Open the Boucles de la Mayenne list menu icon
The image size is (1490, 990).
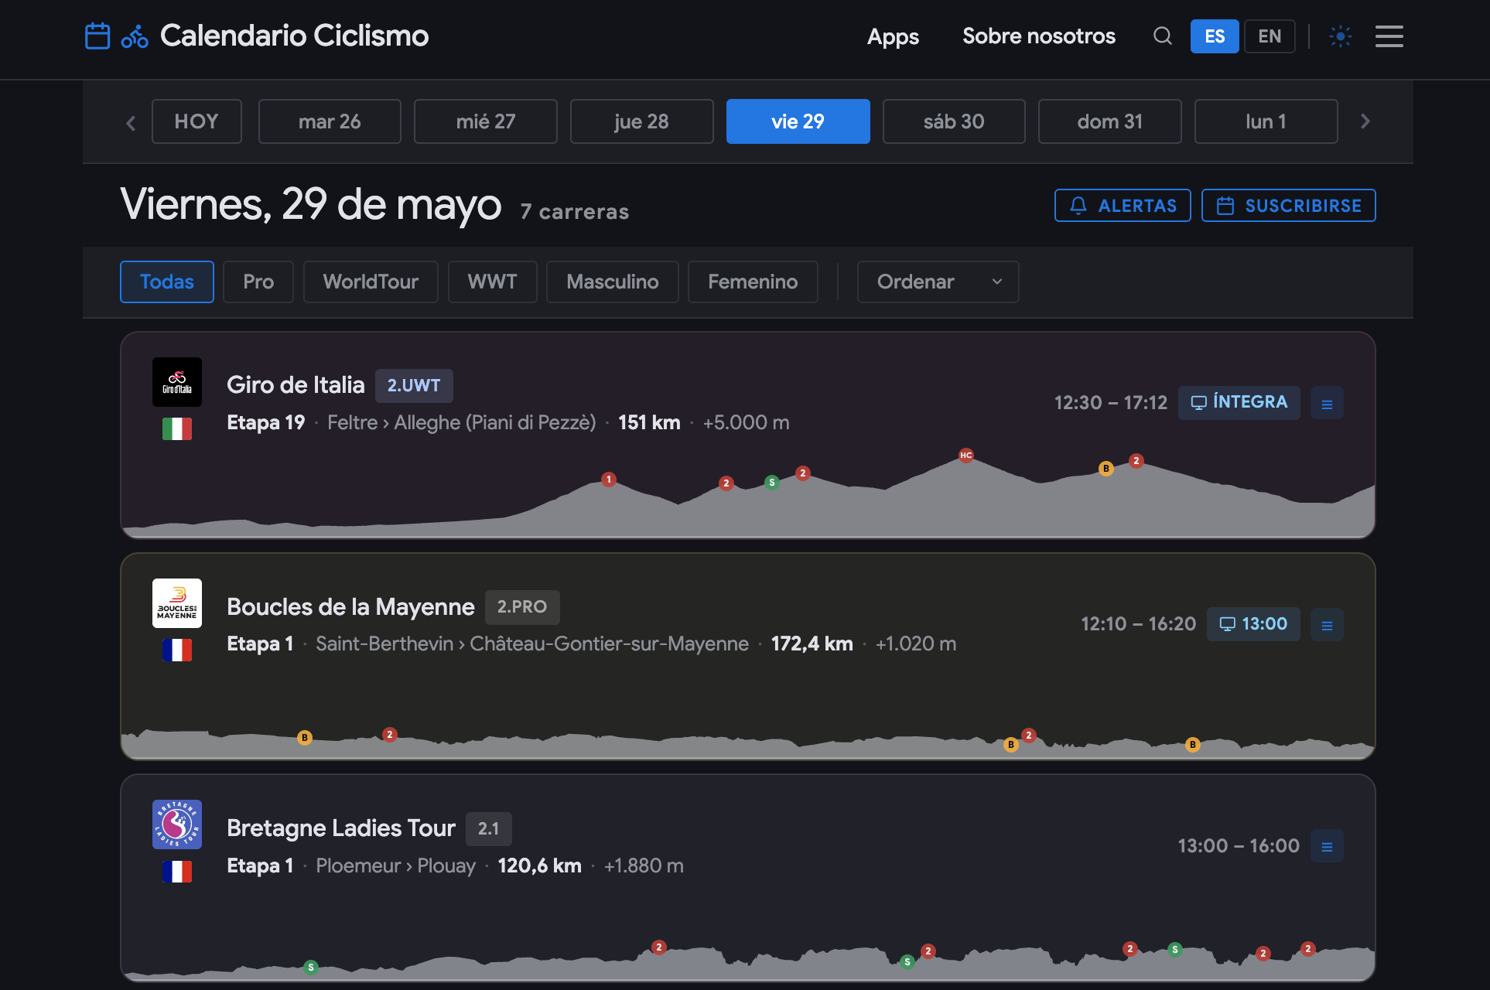pos(1327,625)
